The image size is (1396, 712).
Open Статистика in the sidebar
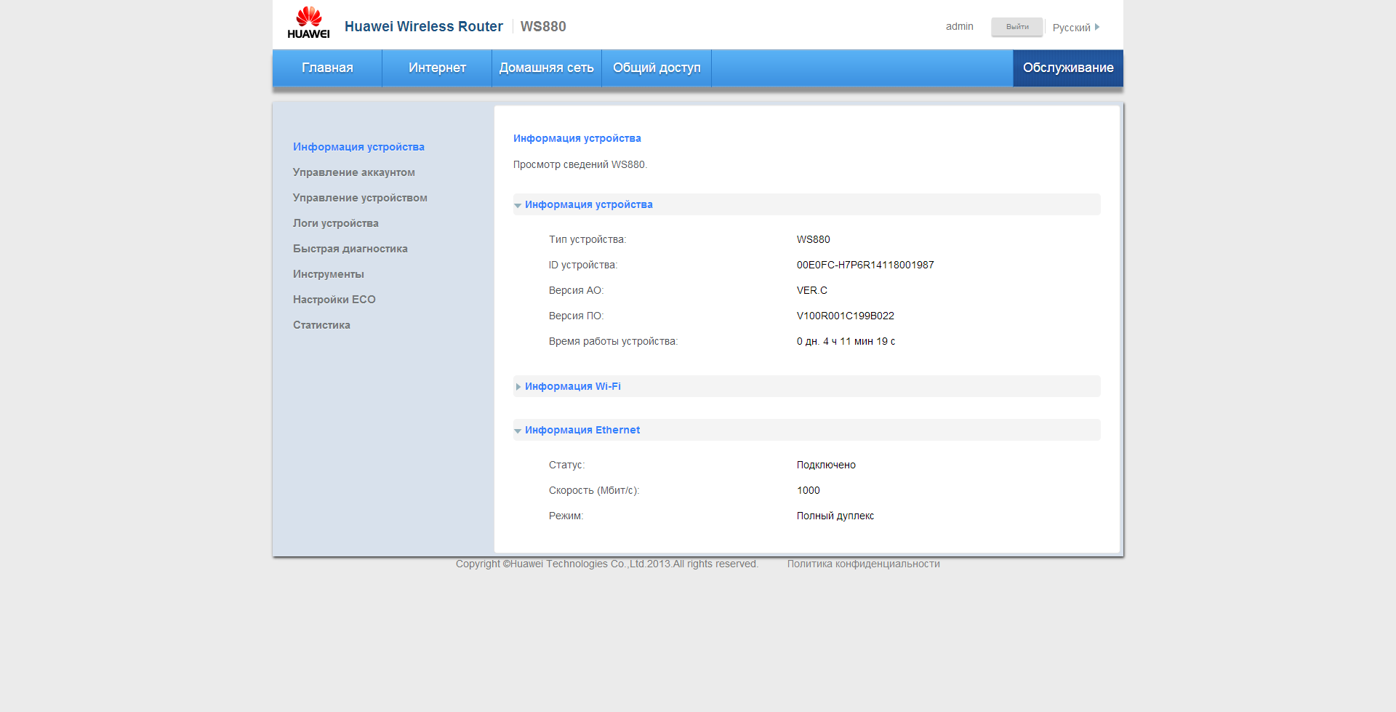(321, 325)
